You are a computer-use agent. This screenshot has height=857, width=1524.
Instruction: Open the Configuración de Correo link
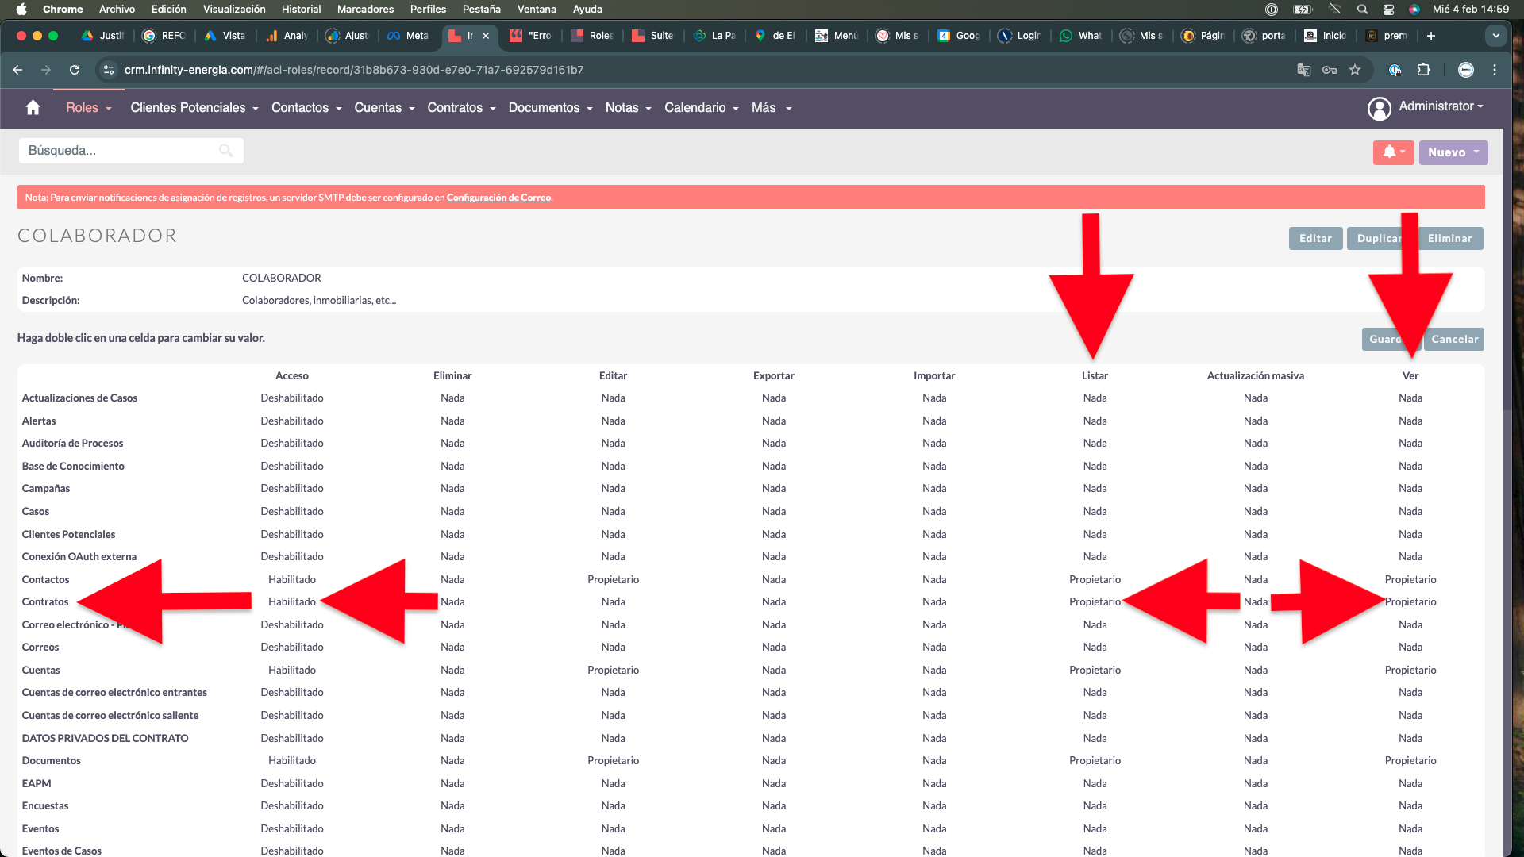click(498, 198)
